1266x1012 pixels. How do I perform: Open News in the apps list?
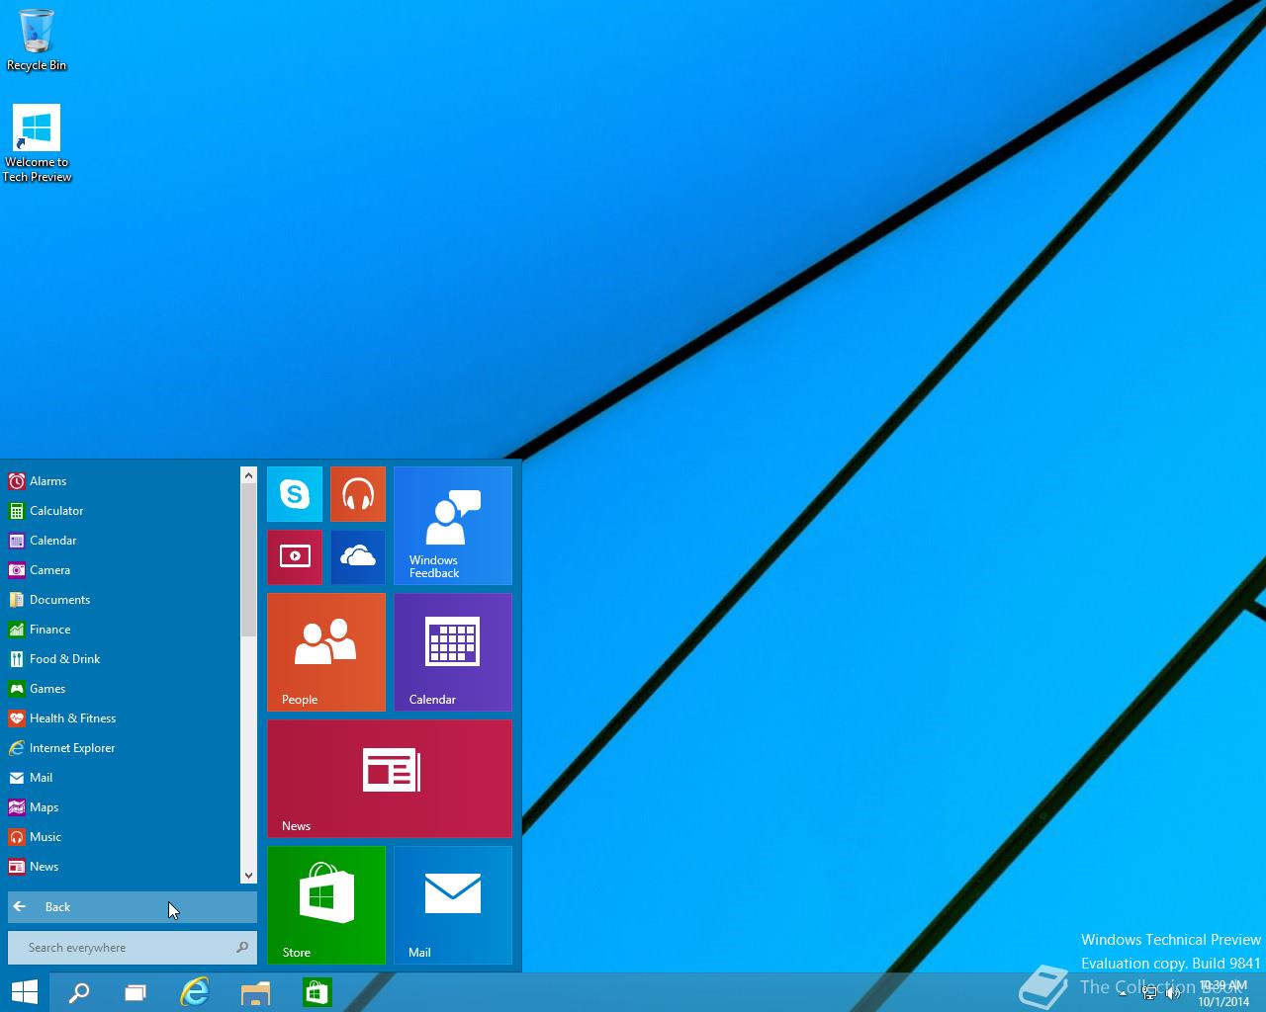point(122,867)
